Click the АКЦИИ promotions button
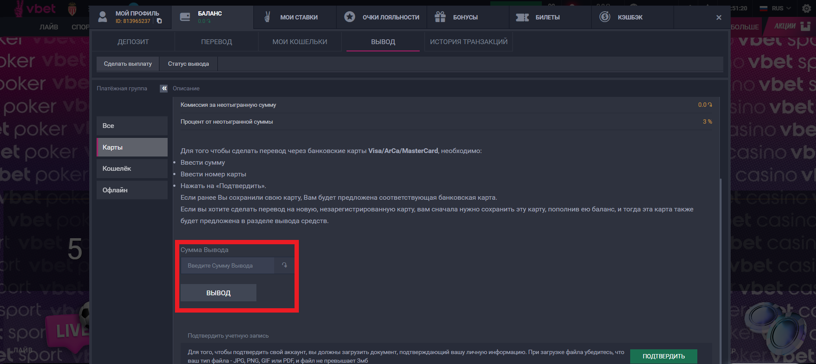This screenshot has width=816, height=364. point(785,26)
